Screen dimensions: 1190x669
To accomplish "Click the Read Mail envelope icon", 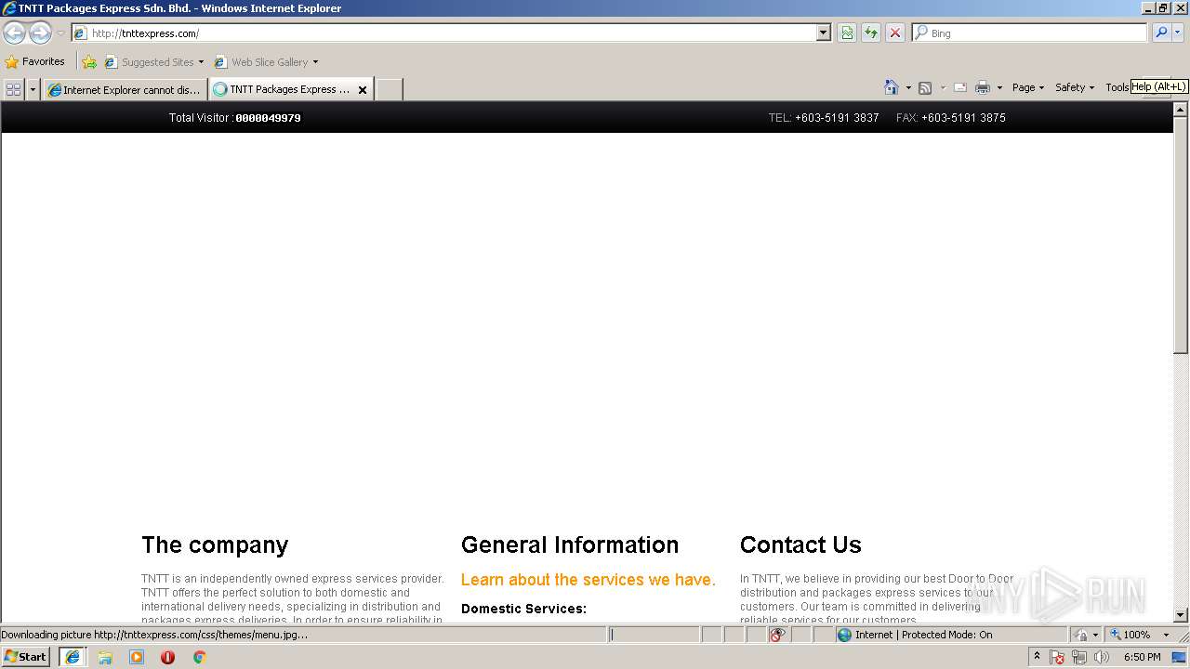I will [x=960, y=88].
